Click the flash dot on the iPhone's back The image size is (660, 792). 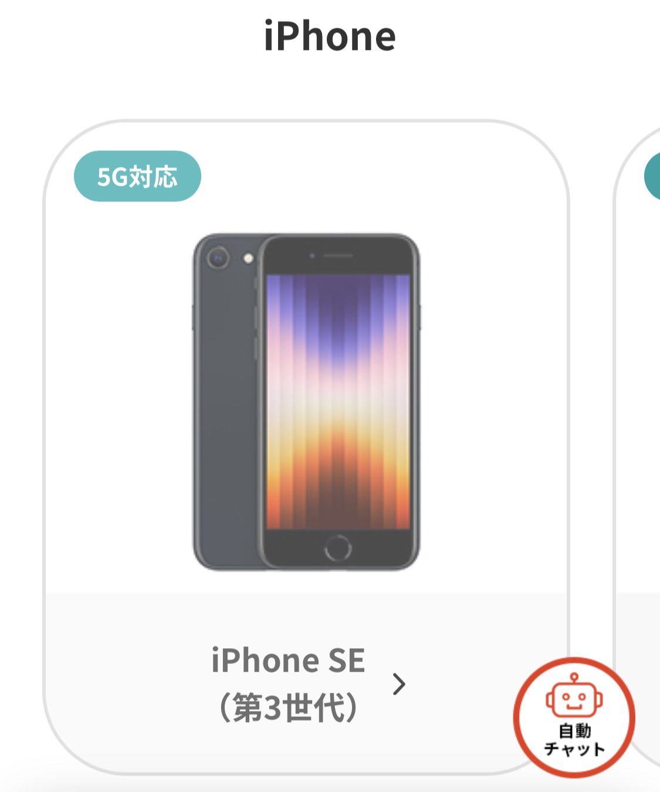(249, 258)
